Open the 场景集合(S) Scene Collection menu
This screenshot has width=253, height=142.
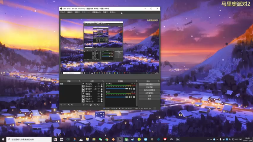pyautogui.click(x=96, y=12)
